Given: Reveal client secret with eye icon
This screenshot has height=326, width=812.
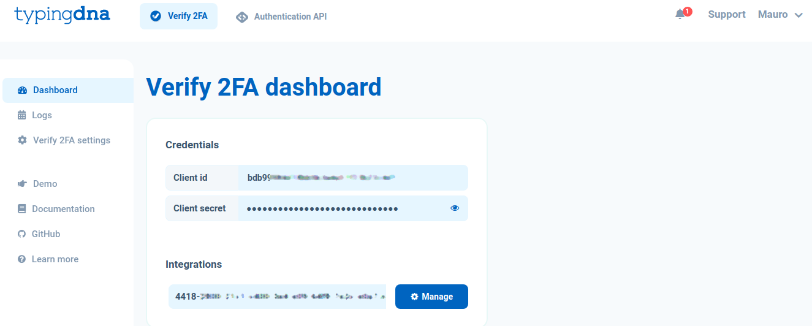Looking at the screenshot, I should 455,208.
